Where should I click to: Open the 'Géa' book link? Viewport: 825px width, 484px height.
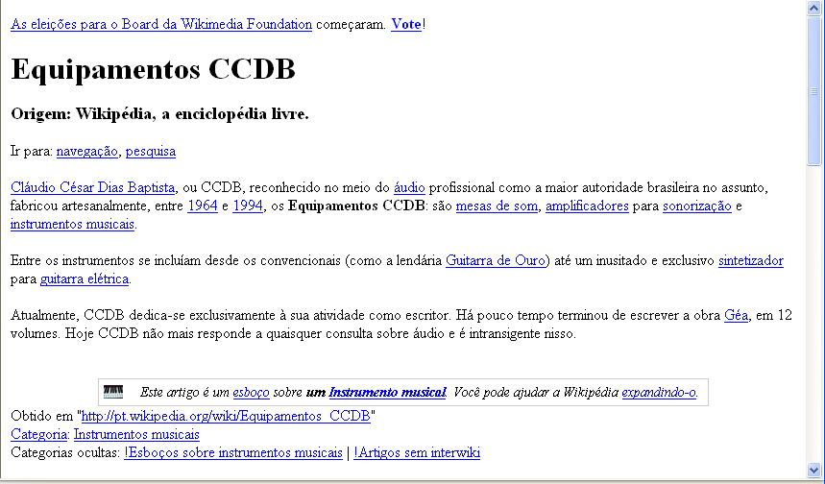(x=736, y=316)
